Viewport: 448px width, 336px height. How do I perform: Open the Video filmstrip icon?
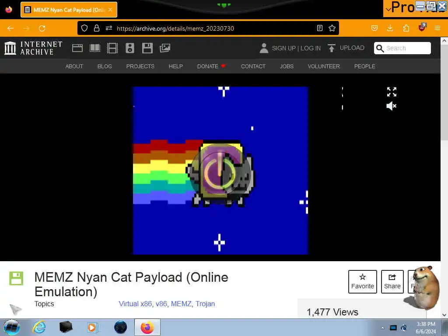click(x=112, y=48)
